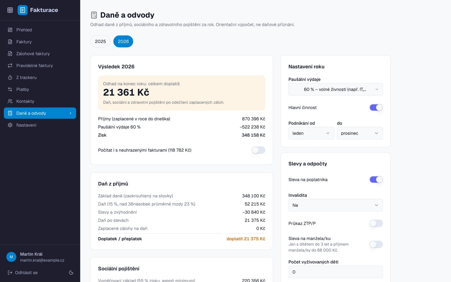Click the Martin Král avatar

coord(11,257)
